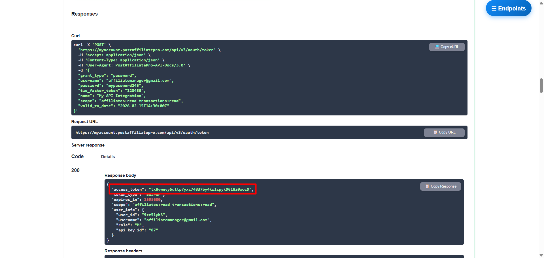The height and width of the screenshot is (258, 544).
Task: Click the clipboard icon on Copy URL
Action: click(435, 132)
